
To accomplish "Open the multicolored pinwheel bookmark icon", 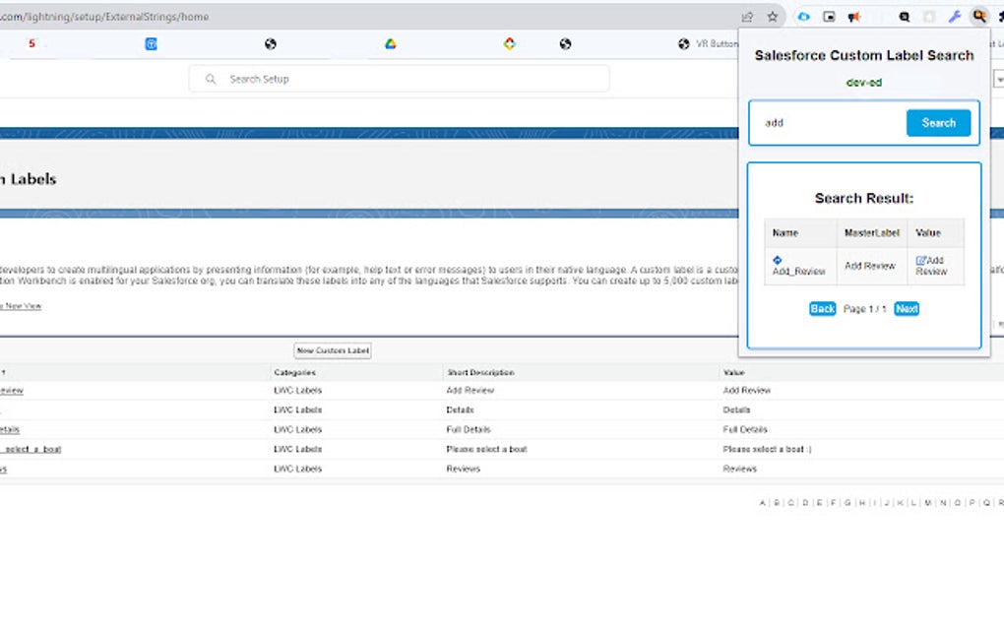I will 510,43.
